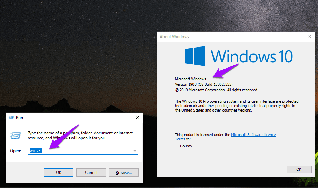The image size is (318, 188).
Task: Click the Run title bar label
Action: pos(19,117)
